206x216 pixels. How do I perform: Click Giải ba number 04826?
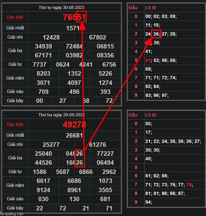(x=74, y=154)
